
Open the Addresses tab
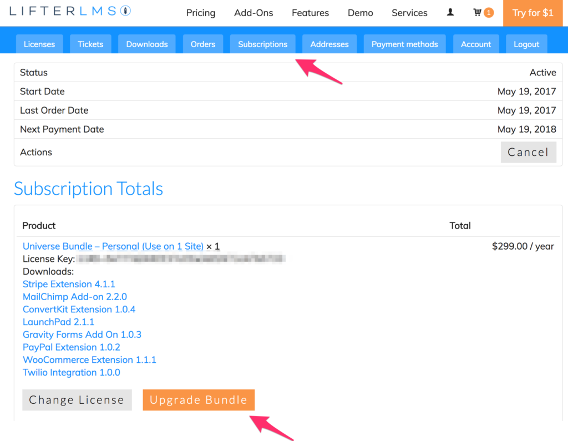(x=329, y=44)
